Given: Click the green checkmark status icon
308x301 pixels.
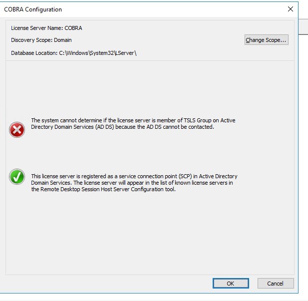Looking at the screenshot, I should [x=17, y=177].
